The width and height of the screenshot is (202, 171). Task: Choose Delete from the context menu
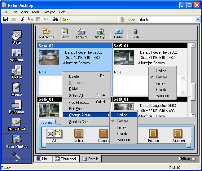[x=86, y=76]
